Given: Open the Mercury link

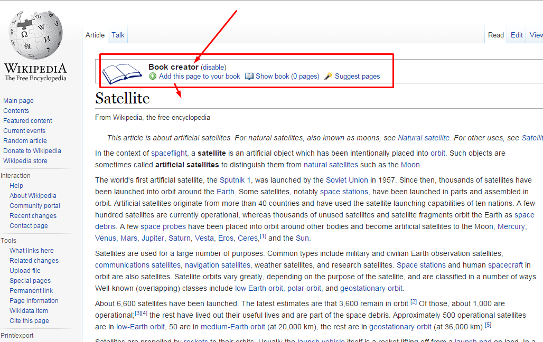Looking at the screenshot, I should [511, 227].
